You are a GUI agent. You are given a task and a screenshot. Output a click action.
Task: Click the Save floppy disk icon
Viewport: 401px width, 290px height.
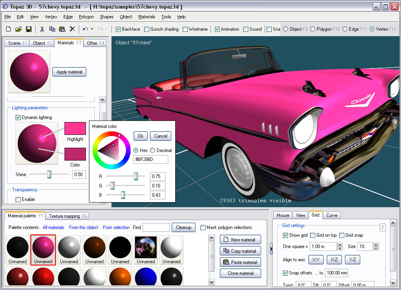pos(28,29)
